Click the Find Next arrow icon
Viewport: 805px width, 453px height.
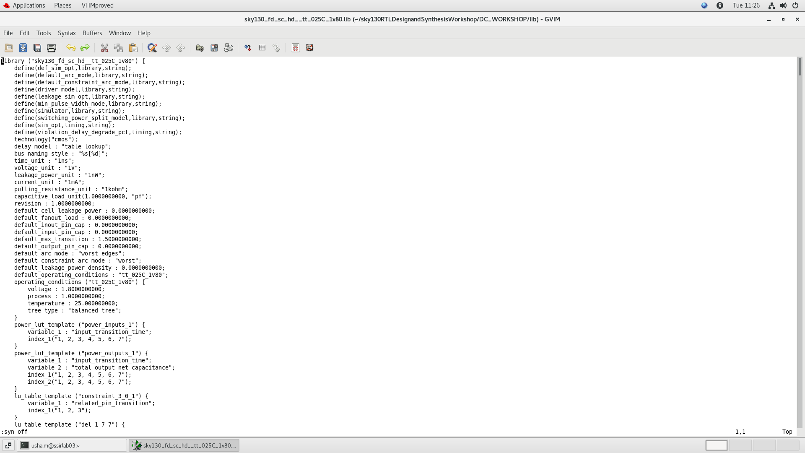(x=166, y=48)
